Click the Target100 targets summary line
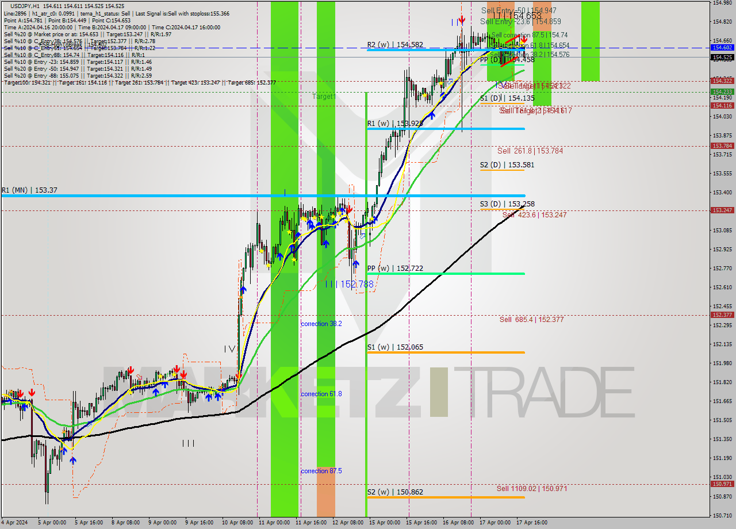Image resolution: width=736 pixels, height=529 pixels. point(139,82)
